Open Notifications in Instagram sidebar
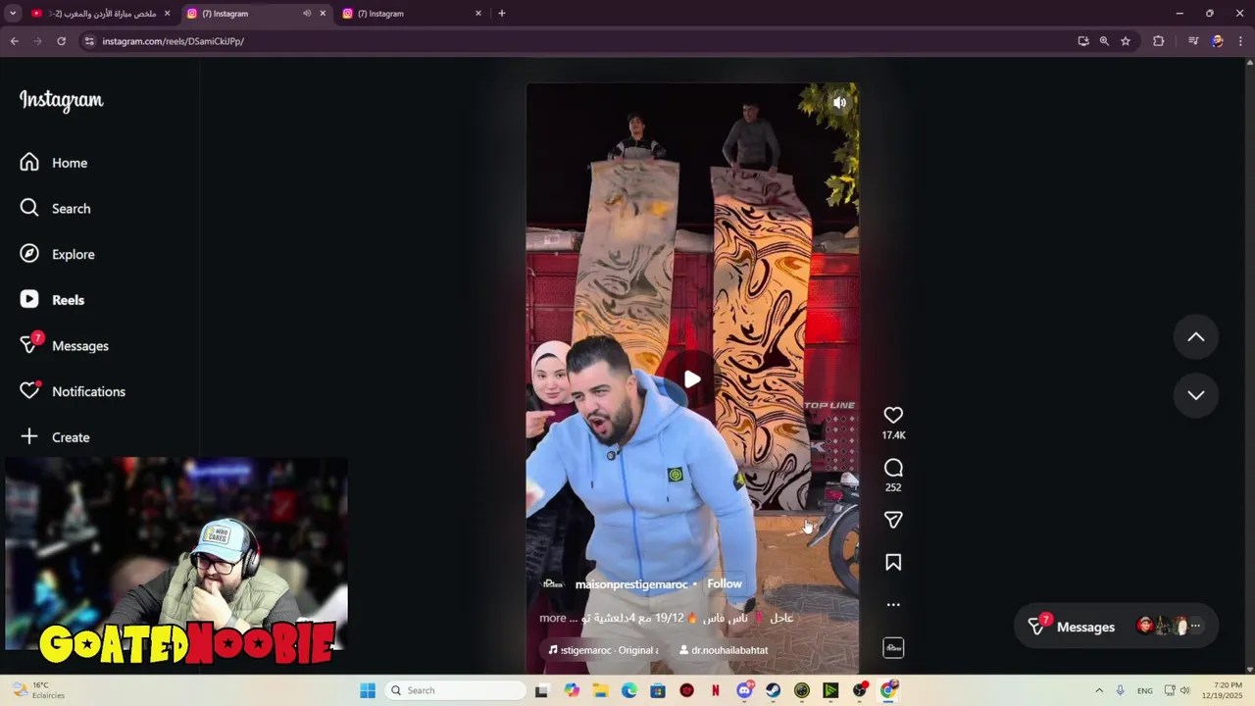The height and width of the screenshot is (706, 1255). pos(74,391)
